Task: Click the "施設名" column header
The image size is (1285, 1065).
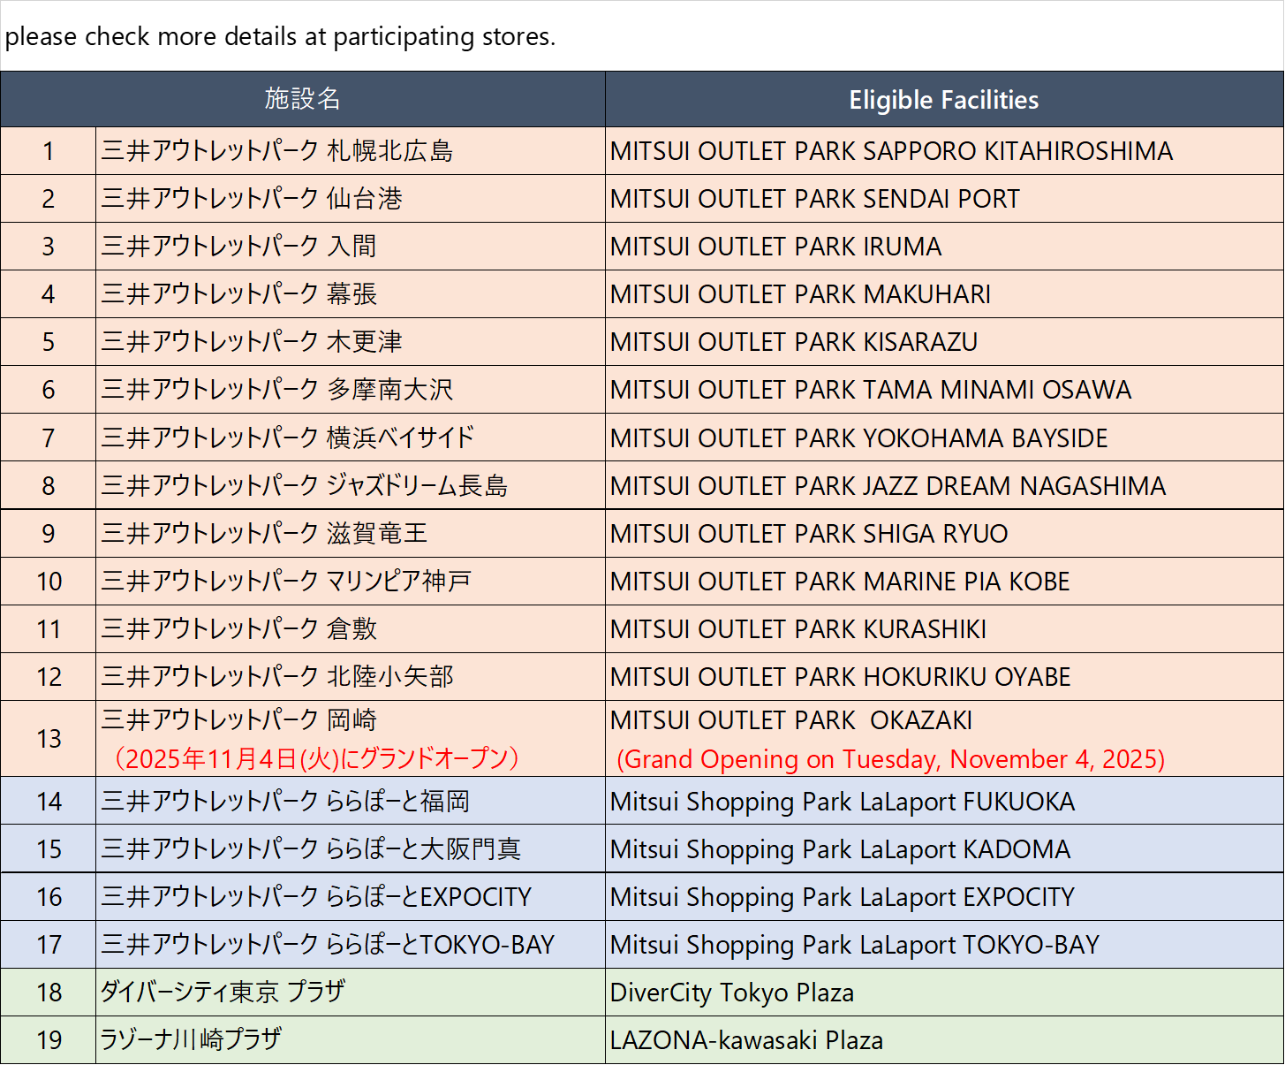Action: (303, 99)
